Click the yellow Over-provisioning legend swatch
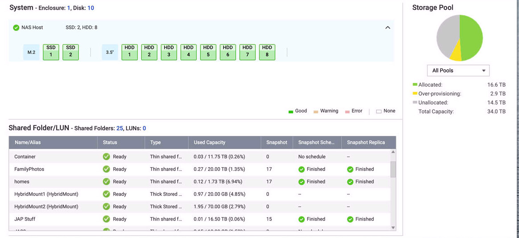 click(415, 94)
